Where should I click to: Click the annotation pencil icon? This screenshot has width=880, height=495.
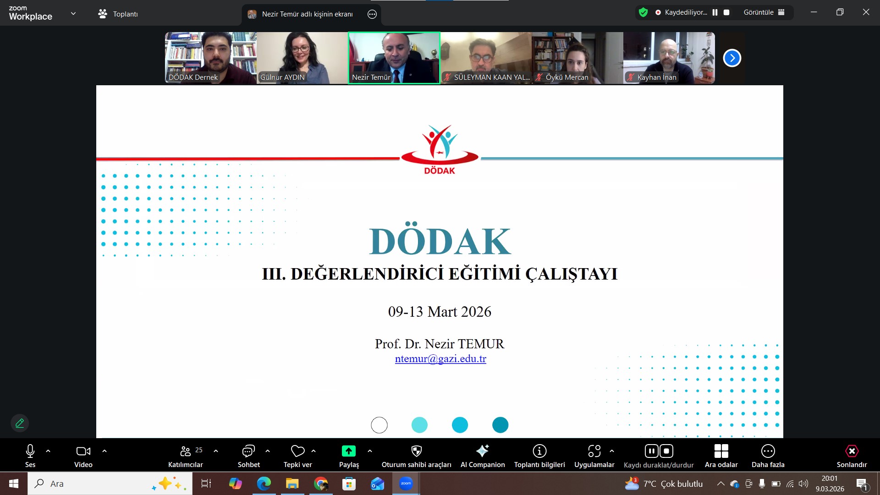click(x=20, y=423)
